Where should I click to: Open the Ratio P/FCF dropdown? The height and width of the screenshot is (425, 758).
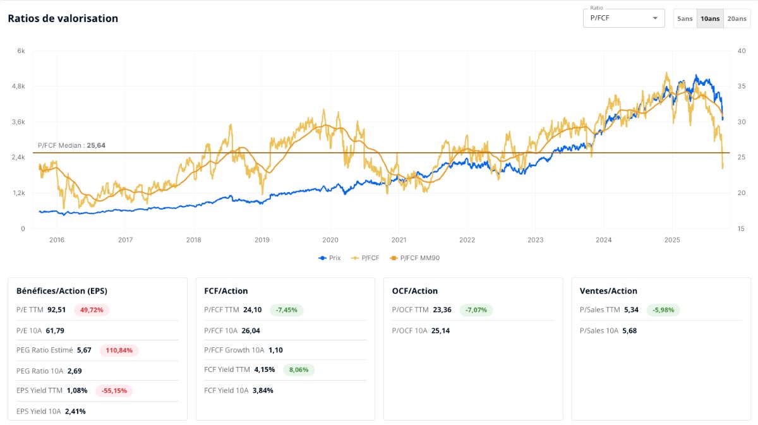[623, 18]
